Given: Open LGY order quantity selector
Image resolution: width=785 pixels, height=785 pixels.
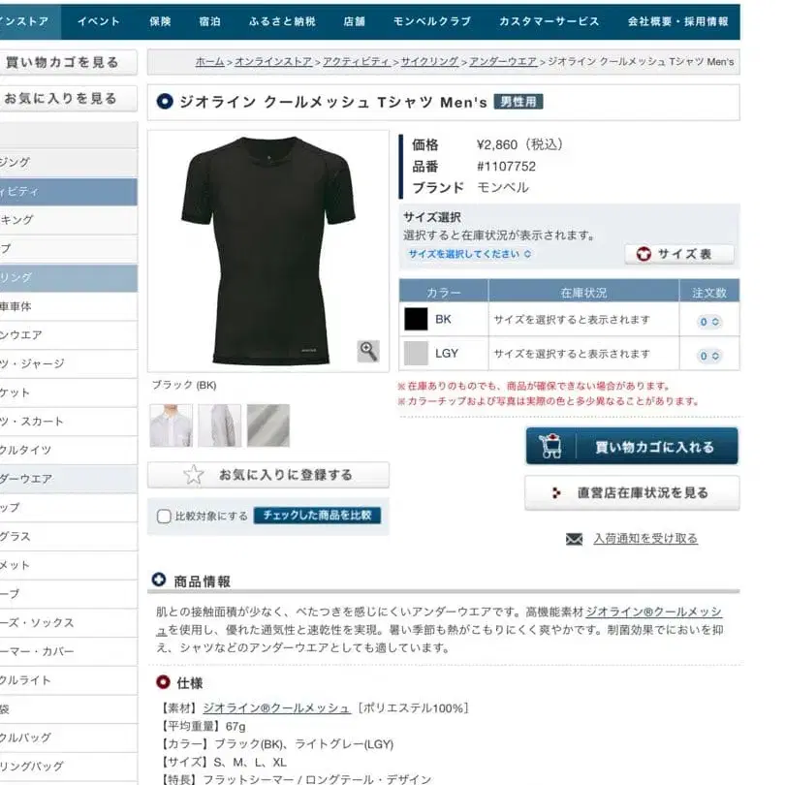Looking at the screenshot, I should pos(708,356).
